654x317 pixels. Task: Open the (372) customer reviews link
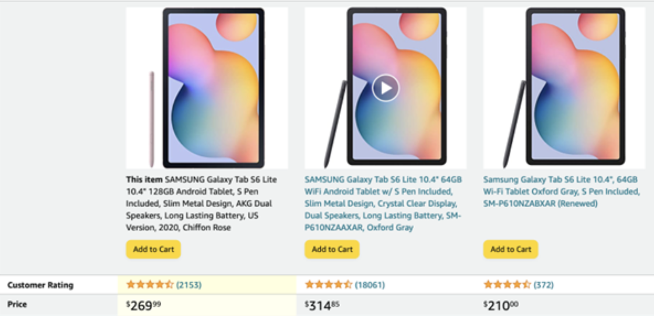click(x=543, y=285)
